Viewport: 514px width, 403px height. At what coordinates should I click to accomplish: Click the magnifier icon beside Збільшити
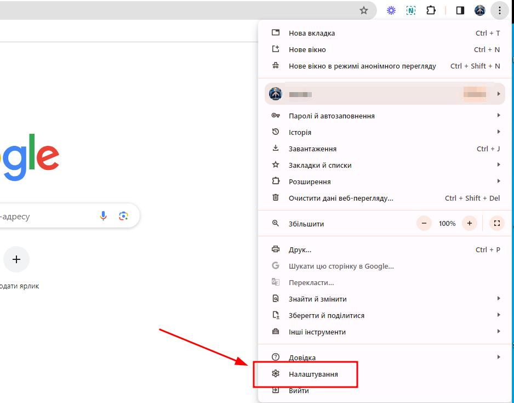275,223
